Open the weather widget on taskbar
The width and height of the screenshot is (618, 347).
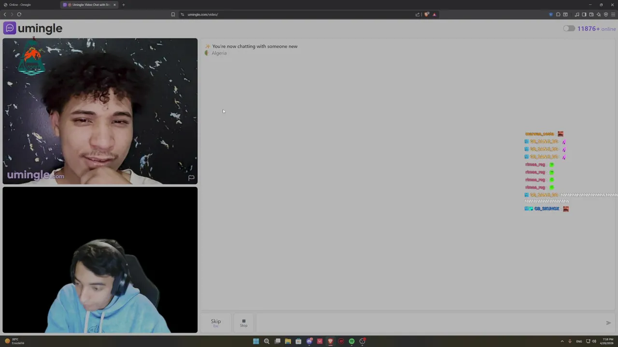(14, 341)
